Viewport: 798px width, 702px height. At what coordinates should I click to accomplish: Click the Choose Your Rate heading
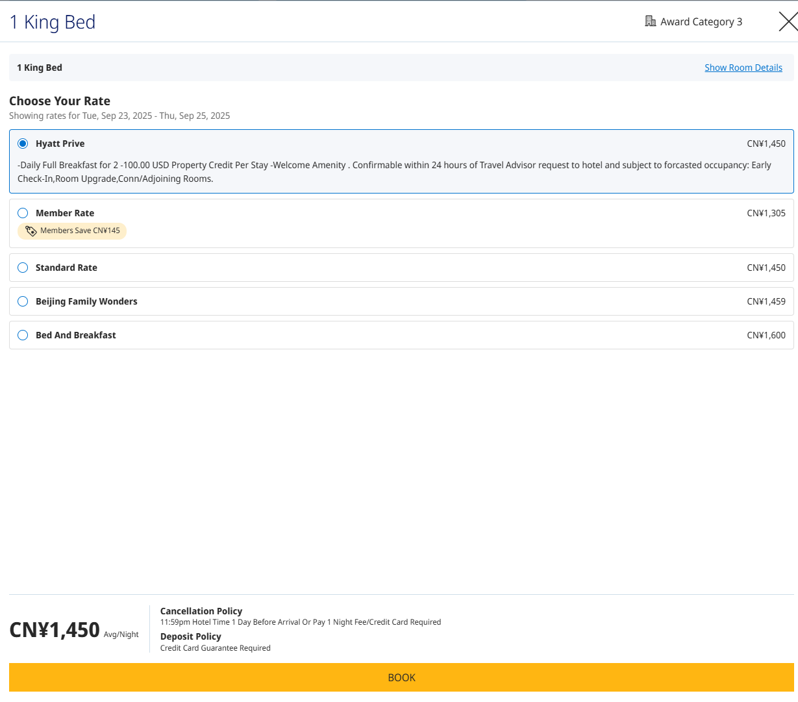60,101
